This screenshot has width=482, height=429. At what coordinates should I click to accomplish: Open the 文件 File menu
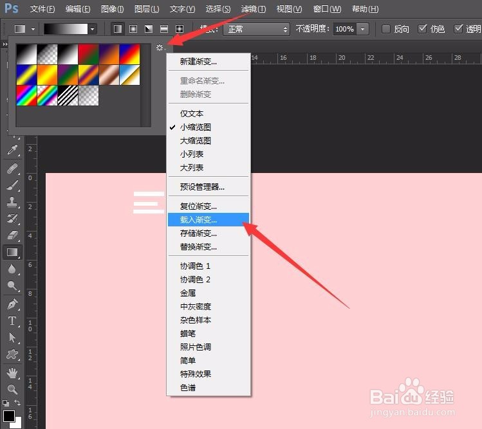pyautogui.click(x=42, y=9)
